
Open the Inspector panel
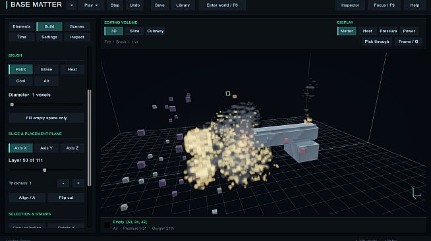click(x=350, y=5)
